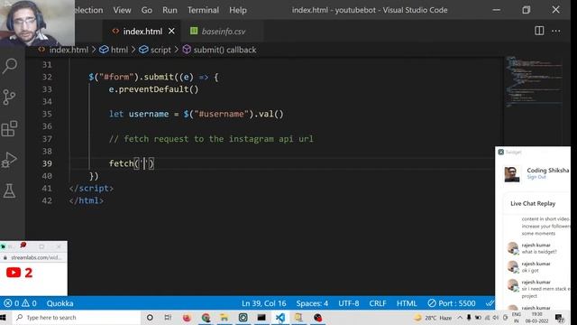Open the Go menu
This screenshot has width=577, height=325.
point(146,10)
